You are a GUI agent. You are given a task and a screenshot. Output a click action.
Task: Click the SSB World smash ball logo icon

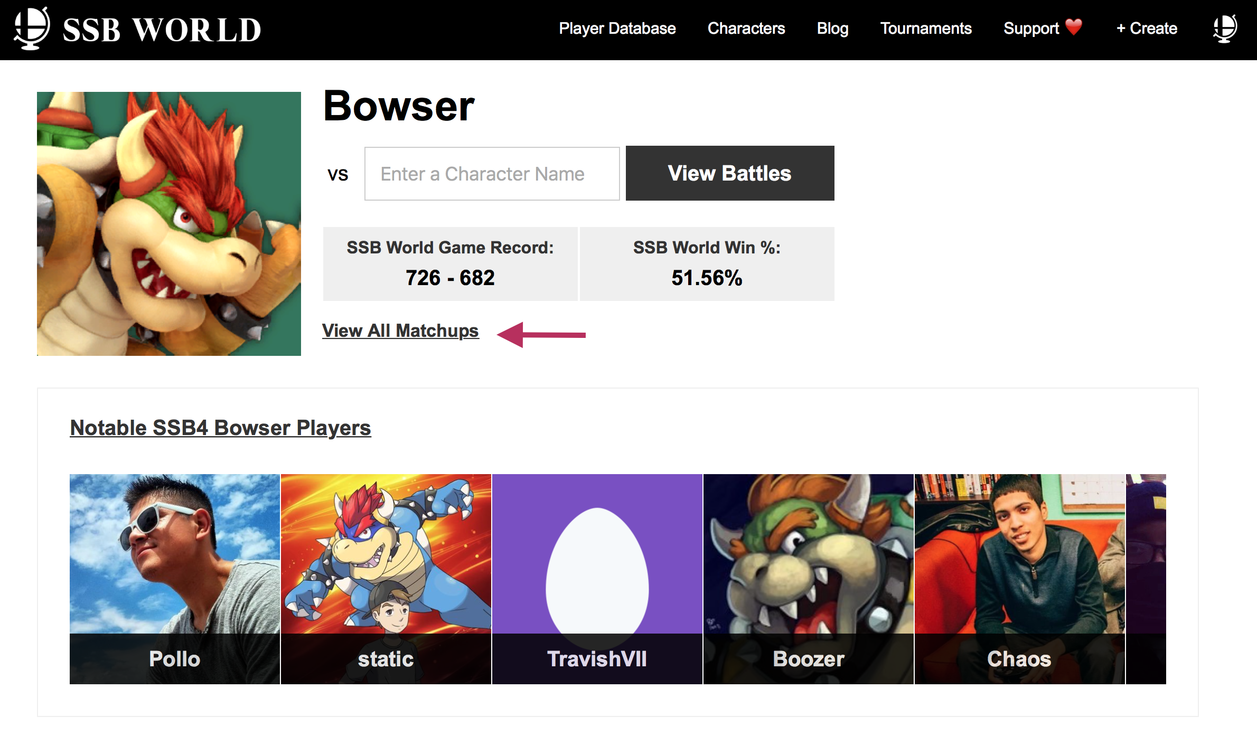[32, 29]
